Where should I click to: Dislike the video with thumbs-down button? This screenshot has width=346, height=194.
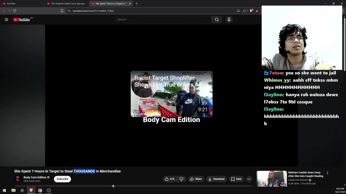tap(181, 179)
